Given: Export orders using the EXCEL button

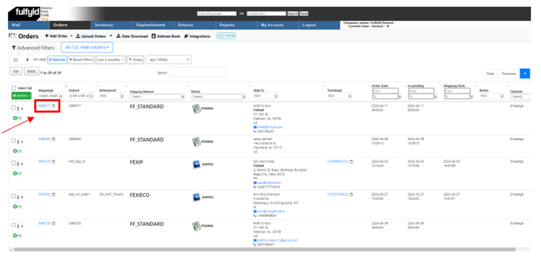Looking at the screenshot, I should pos(33,72).
